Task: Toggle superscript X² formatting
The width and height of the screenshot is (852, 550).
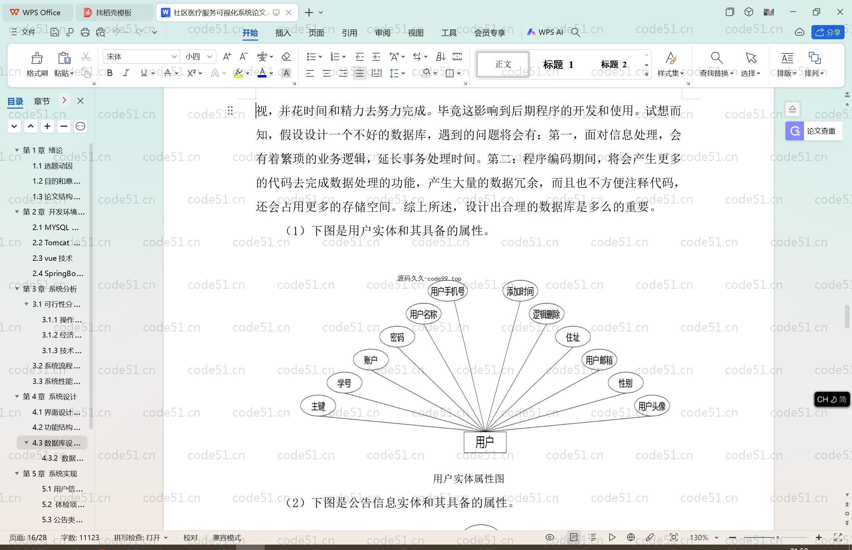Action: tap(192, 73)
